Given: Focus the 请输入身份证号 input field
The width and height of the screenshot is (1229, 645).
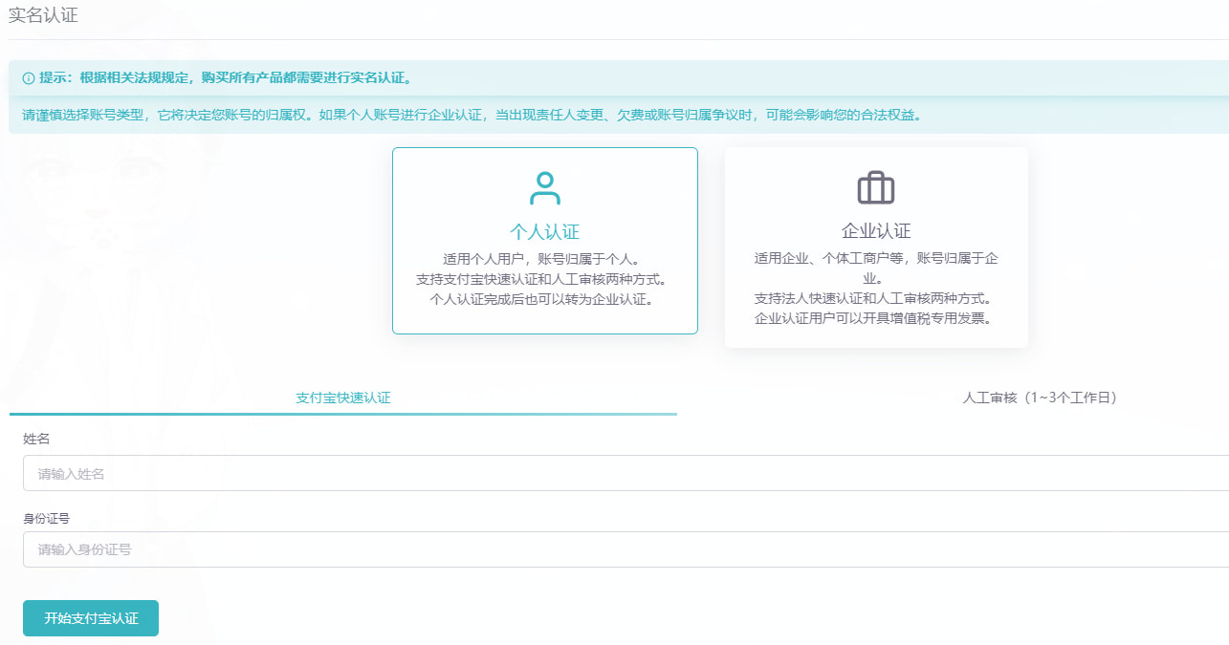Looking at the screenshot, I should (625, 549).
